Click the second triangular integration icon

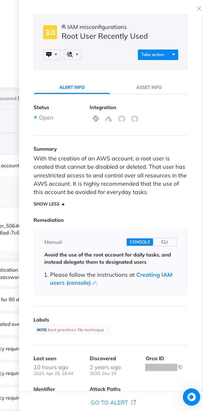[x=108, y=119]
